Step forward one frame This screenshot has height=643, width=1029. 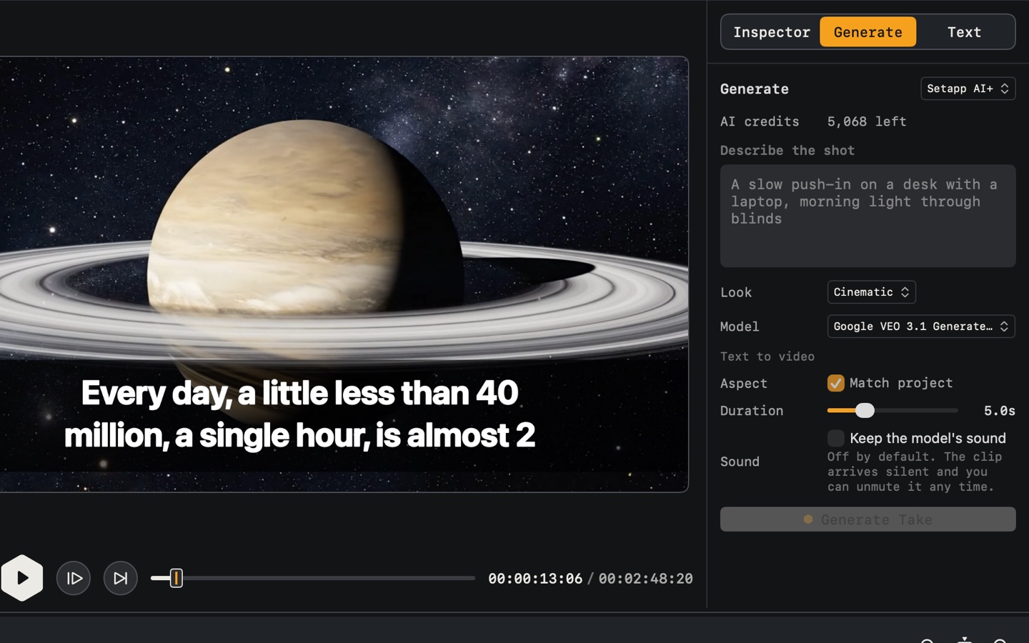pyautogui.click(x=74, y=578)
